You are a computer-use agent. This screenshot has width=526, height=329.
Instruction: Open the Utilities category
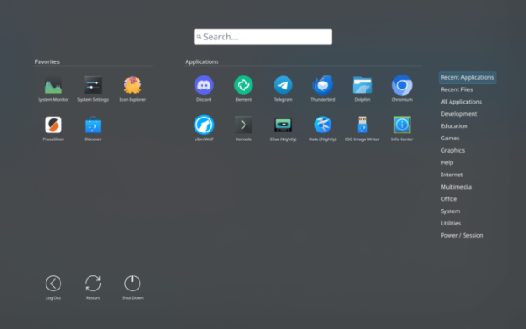tap(451, 223)
